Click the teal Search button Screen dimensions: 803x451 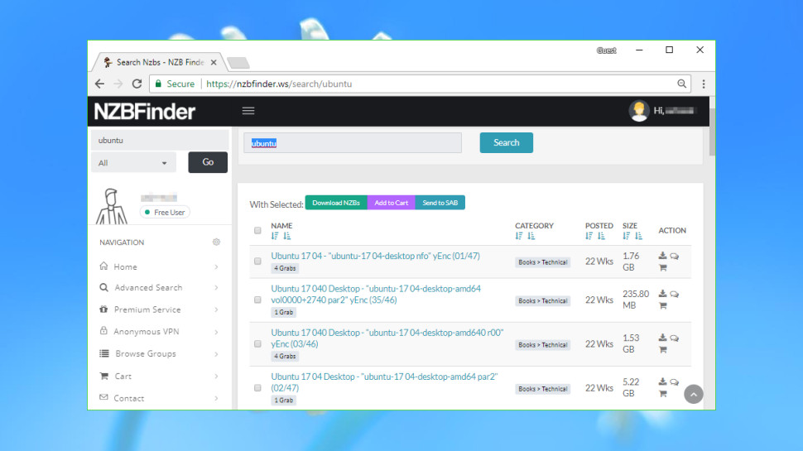click(x=506, y=143)
